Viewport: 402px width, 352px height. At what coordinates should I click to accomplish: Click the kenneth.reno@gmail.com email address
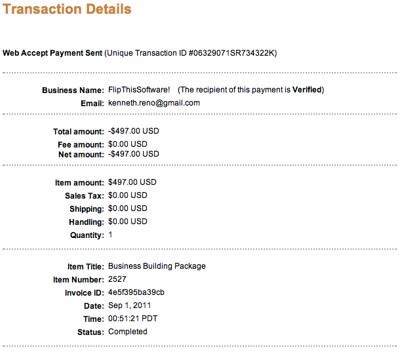pyautogui.click(x=154, y=103)
